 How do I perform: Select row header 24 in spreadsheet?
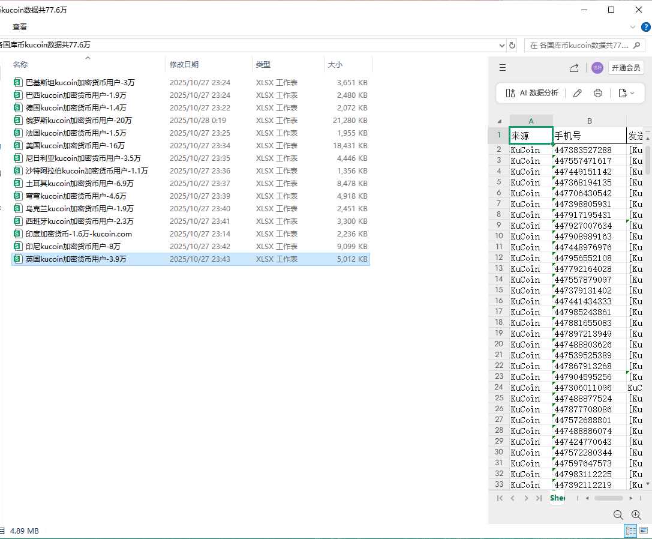pyautogui.click(x=499, y=387)
